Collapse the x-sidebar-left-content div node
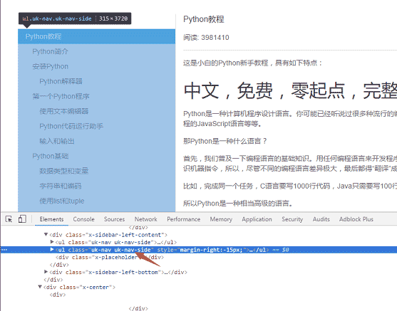This screenshot has width=397, height=311. pos(46,235)
